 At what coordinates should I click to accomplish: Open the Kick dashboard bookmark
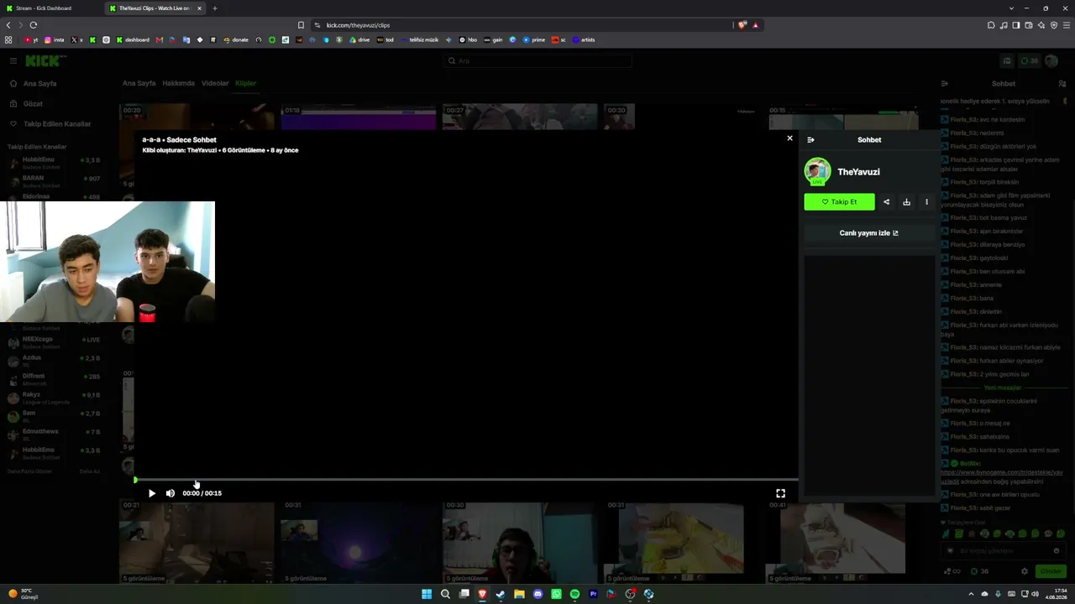point(133,39)
